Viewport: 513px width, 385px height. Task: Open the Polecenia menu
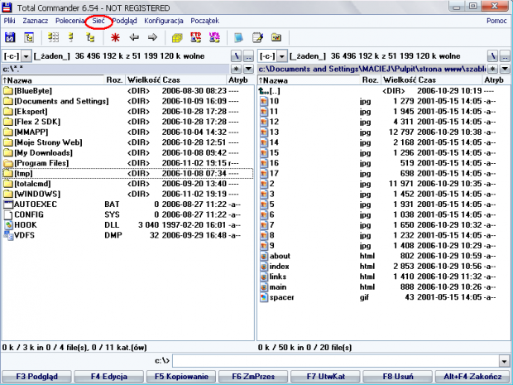[x=71, y=19]
